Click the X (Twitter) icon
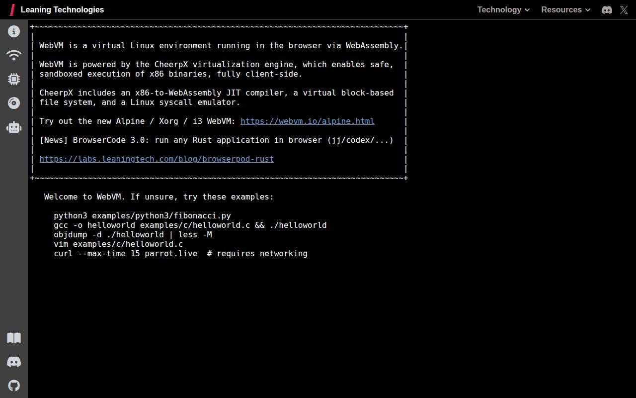The image size is (636, 398). [624, 10]
